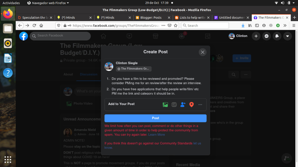Open Facebook notifications bell

[277, 36]
